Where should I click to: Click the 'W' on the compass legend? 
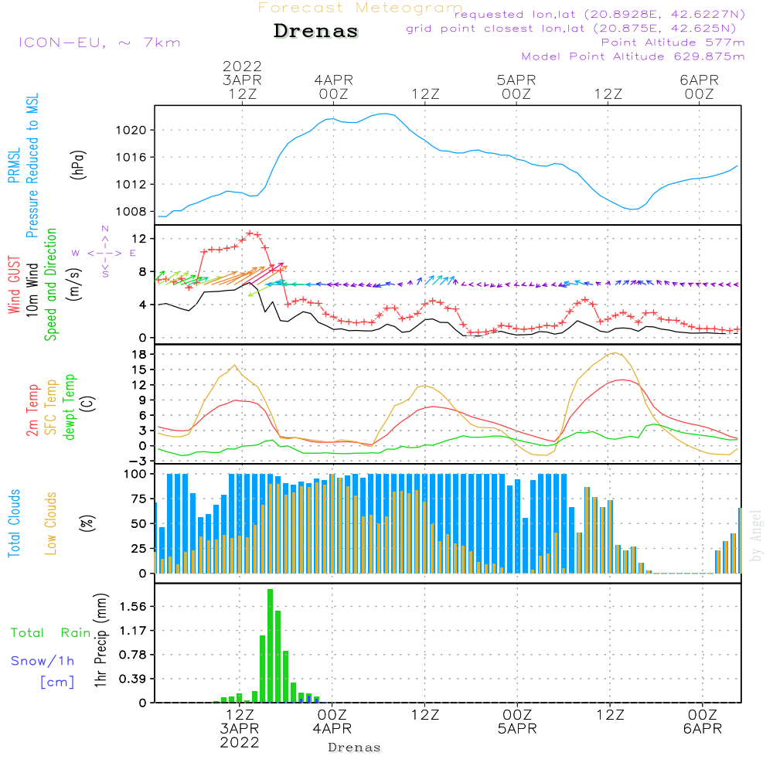(x=76, y=253)
